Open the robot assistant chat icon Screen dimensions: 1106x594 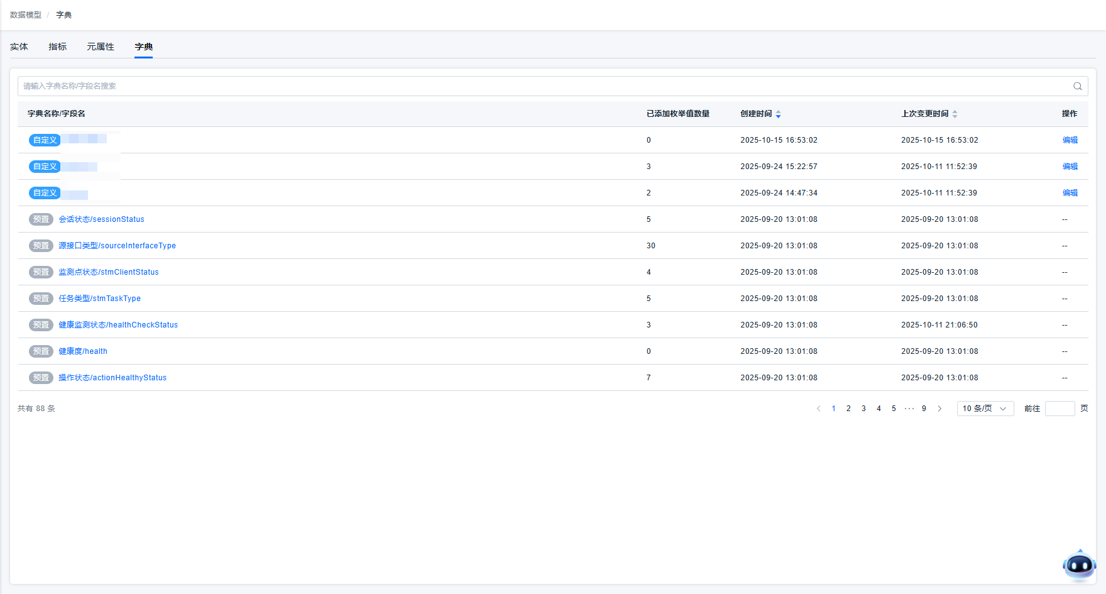pyautogui.click(x=1079, y=566)
